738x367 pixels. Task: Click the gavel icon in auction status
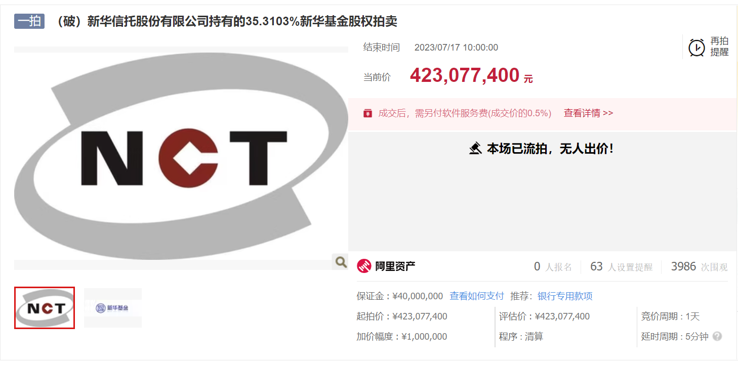475,149
